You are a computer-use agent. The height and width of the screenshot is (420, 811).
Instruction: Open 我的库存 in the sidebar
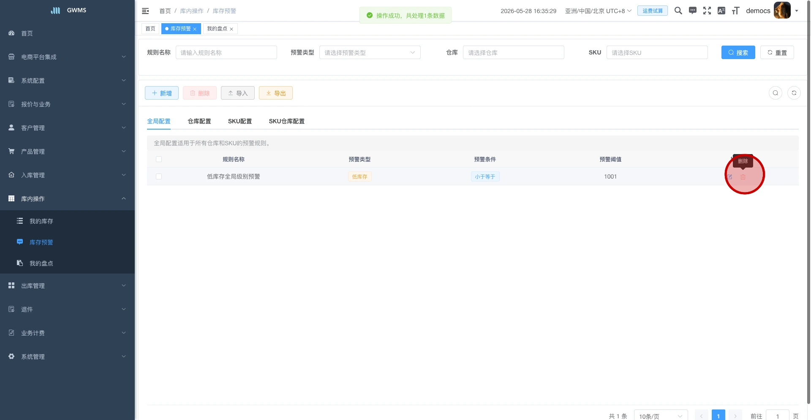[67, 221]
